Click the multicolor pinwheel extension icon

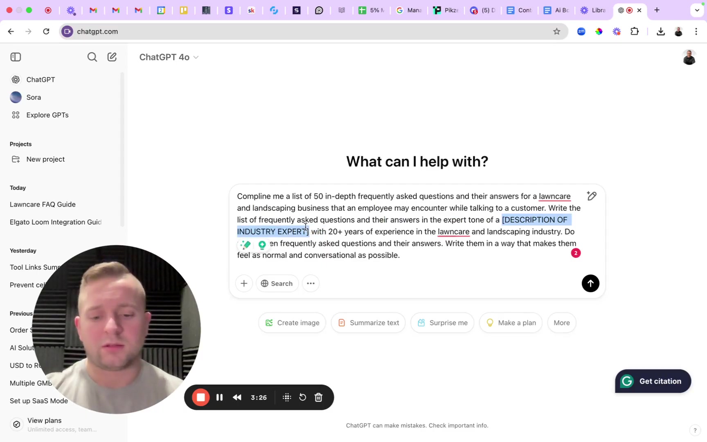[599, 32]
